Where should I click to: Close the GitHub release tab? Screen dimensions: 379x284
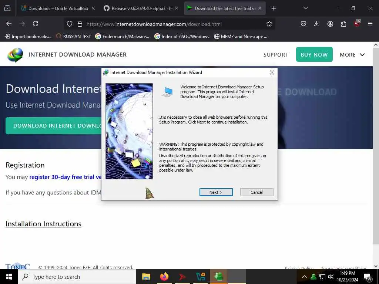point(177,8)
